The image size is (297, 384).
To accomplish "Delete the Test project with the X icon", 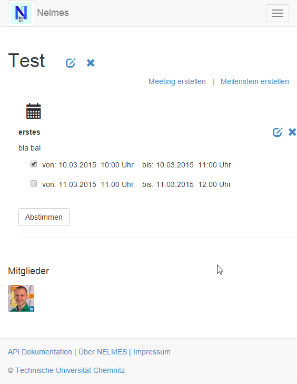I will (91, 63).
